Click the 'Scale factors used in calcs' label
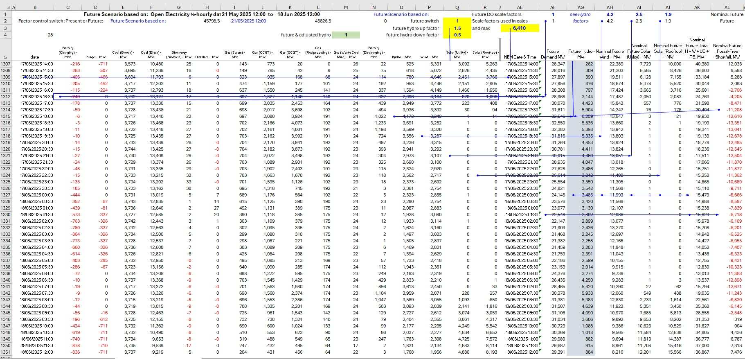745x359 pixels. click(500, 21)
